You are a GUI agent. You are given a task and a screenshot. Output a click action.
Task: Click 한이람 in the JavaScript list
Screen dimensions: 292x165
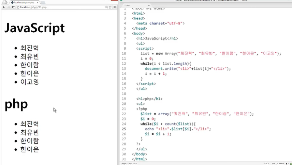30,65
